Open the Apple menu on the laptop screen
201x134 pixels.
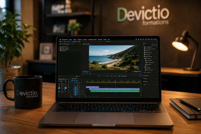[60, 40]
